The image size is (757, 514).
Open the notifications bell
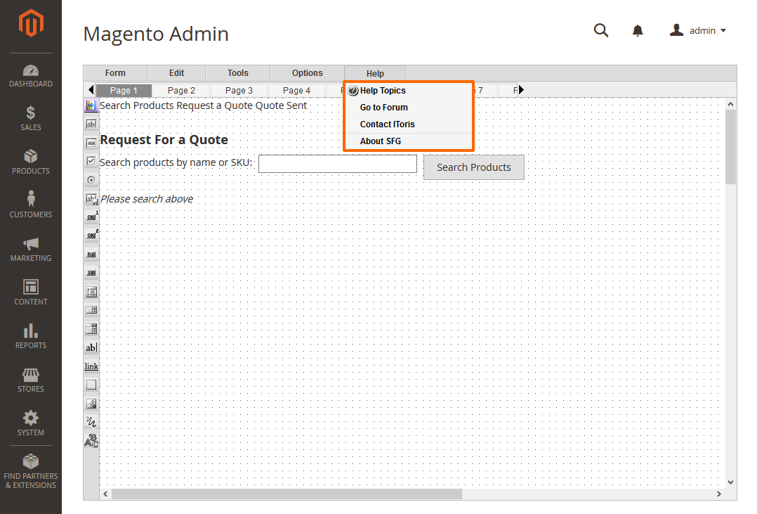click(637, 30)
